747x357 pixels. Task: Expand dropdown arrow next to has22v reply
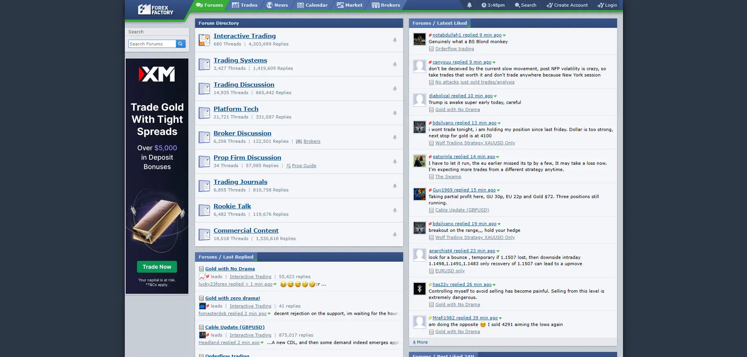point(494,285)
